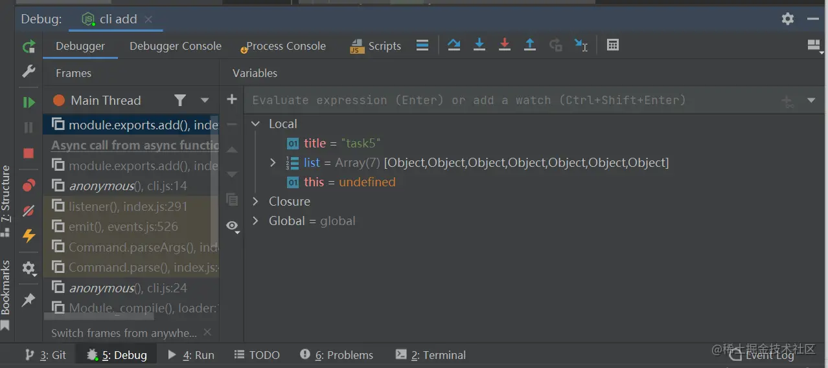Click the lightning bolt exception icon
Image resolution: width=828 pixels, height=368 pixels.
coord(29,236)
